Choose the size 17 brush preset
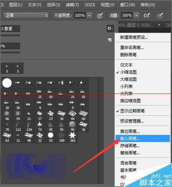The width and height of the screenshot is (172, 187). 40,115
